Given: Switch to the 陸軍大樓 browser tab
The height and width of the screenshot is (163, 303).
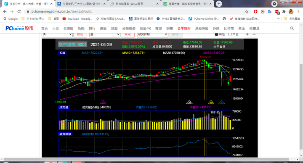Looking at the screenshot, I should coord(187,4).
